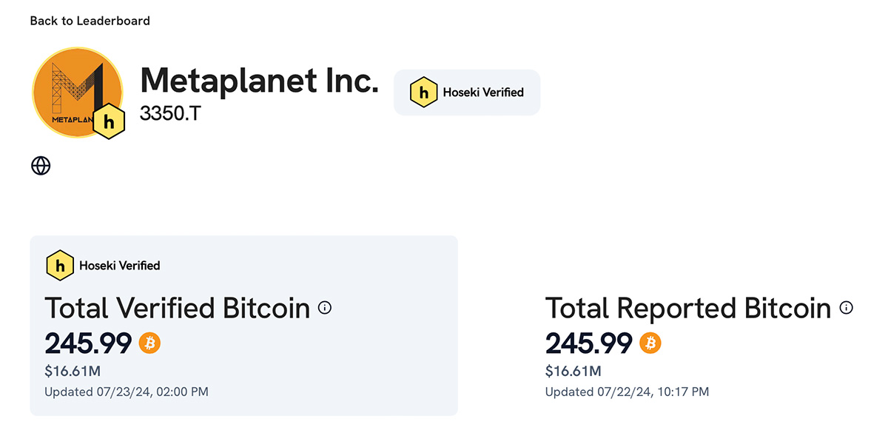
Task: Click the Metaplanet Inc. company title
Action: tap(259, 79)
